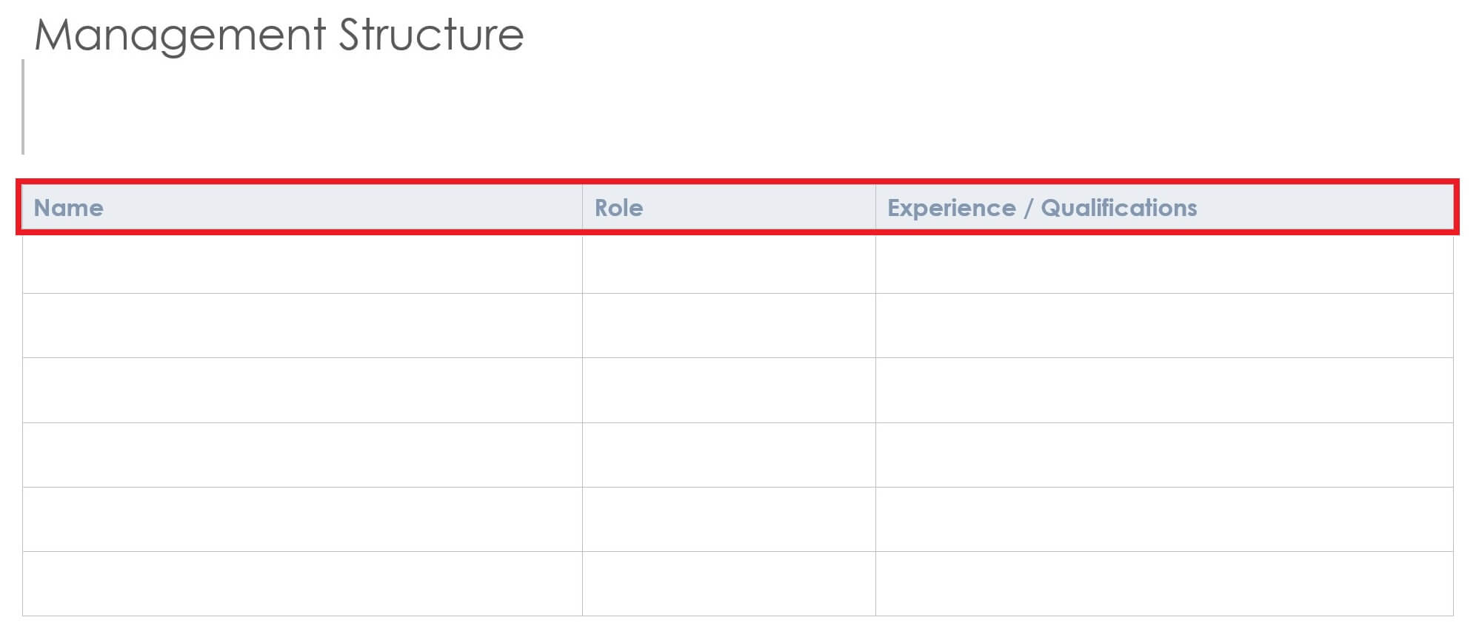1479x637 pixels.
Task: Click first empty row under Name
Action: [x=302, y=264]
